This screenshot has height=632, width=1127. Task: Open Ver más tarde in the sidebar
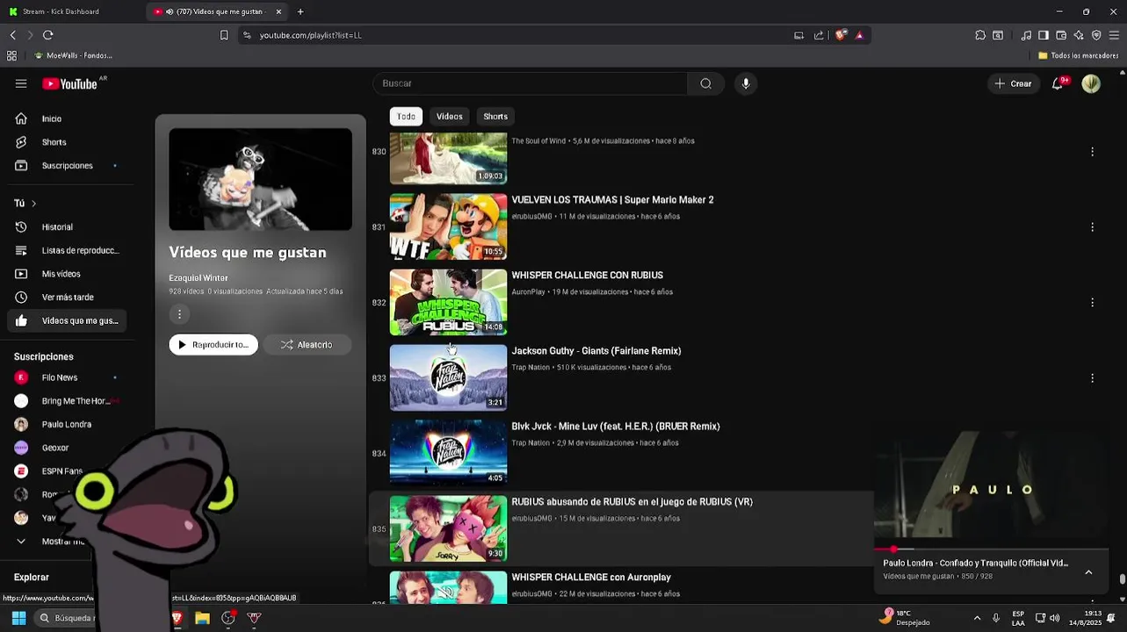[66, 298]
